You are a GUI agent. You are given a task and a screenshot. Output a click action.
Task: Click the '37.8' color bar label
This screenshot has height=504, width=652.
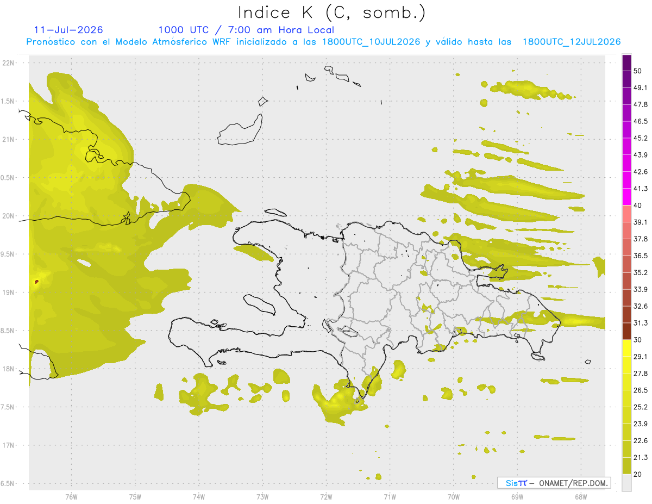pyautogui.click(x=641, y=239)
